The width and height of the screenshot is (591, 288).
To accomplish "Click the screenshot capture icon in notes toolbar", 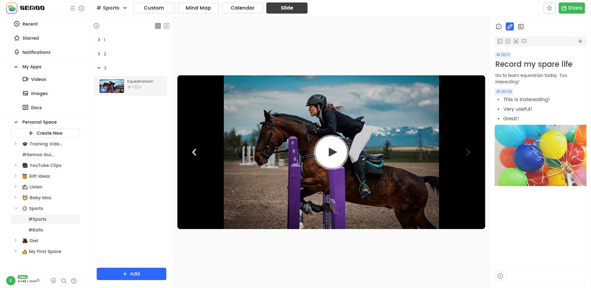I will [516, 41].
